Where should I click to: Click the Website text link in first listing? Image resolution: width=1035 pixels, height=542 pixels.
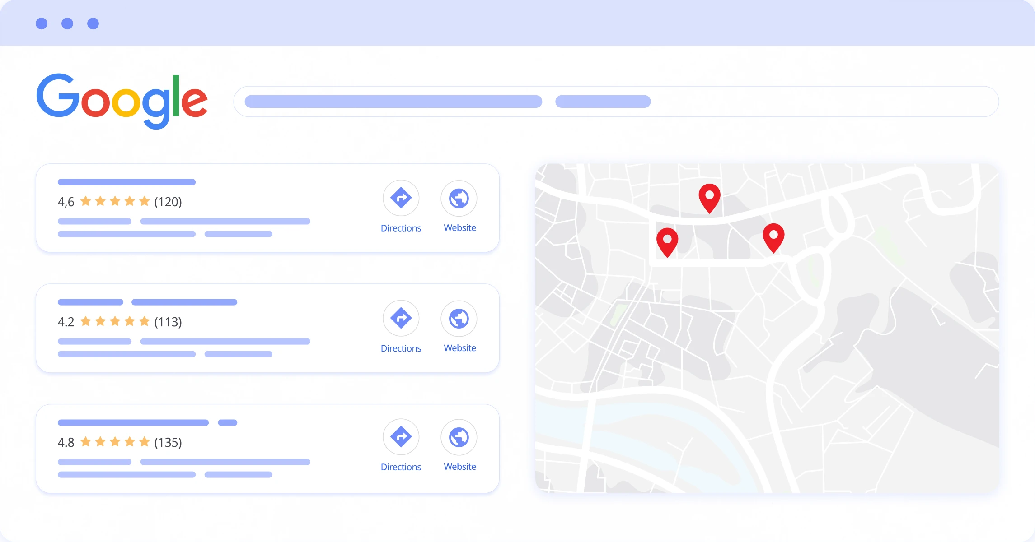[x=459, y=228]
